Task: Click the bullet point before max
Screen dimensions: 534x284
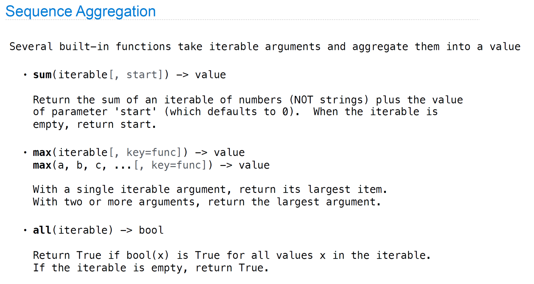Action: click(x=25, y=153)
